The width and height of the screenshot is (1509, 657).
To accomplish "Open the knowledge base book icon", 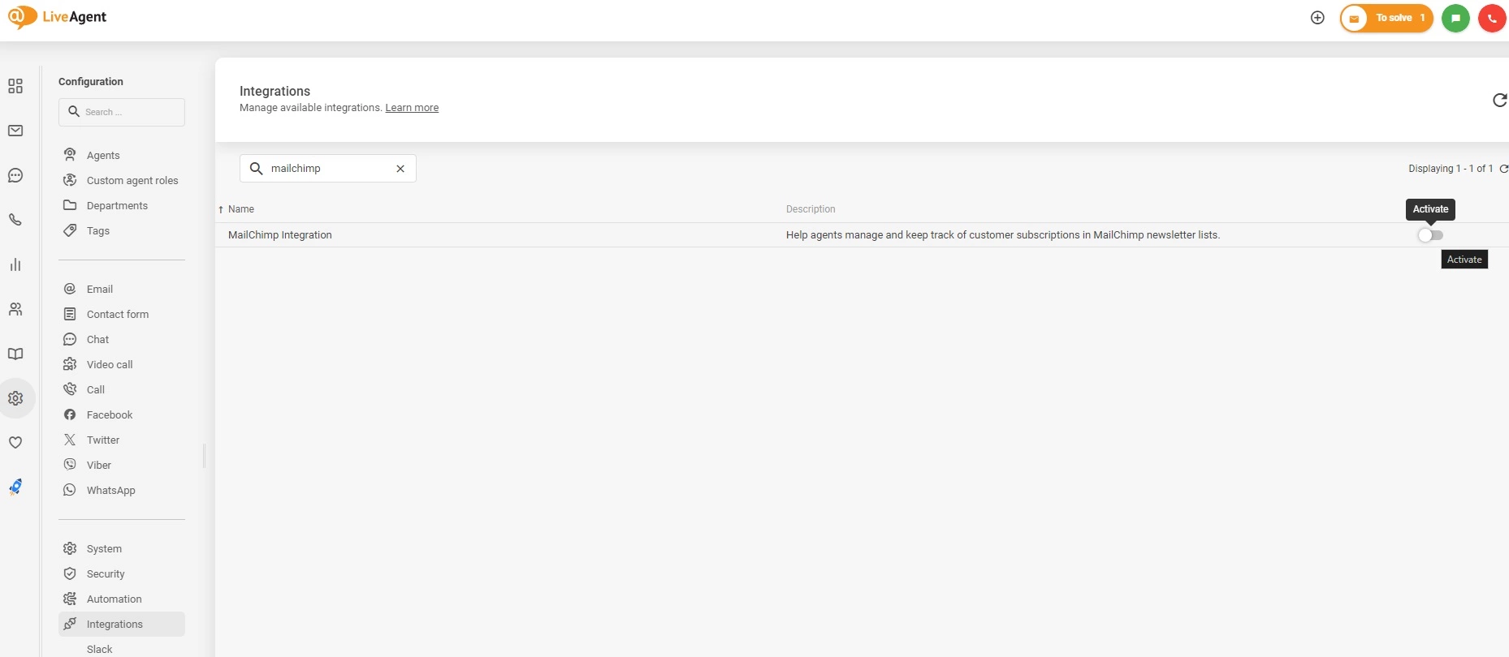I will tap(15, 354).
